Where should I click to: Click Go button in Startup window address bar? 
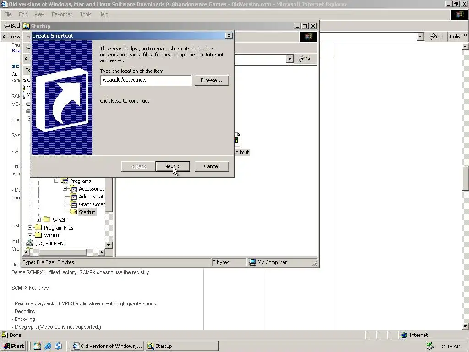pyautogui.click(x=305, y=59)
